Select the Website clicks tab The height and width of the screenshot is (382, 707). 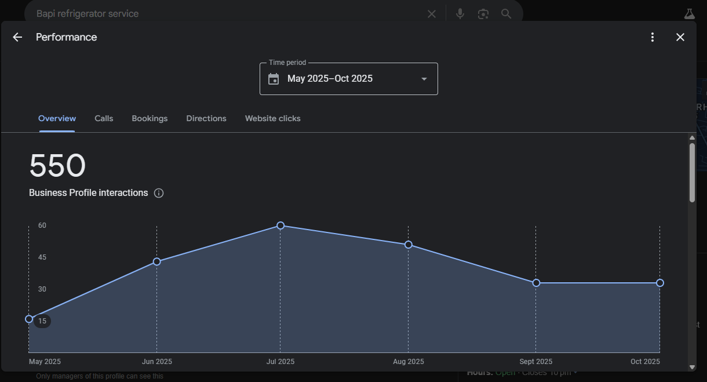(272, 118)
